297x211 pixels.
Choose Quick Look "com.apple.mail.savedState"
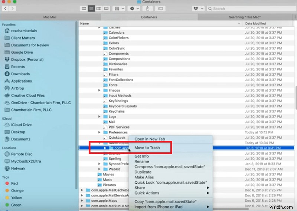(171, 182)
